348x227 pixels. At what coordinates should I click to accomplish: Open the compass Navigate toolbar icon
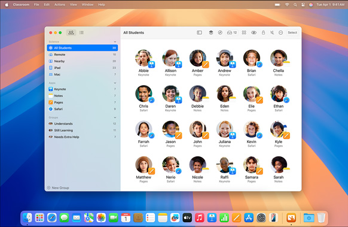[x=220, y=33]
